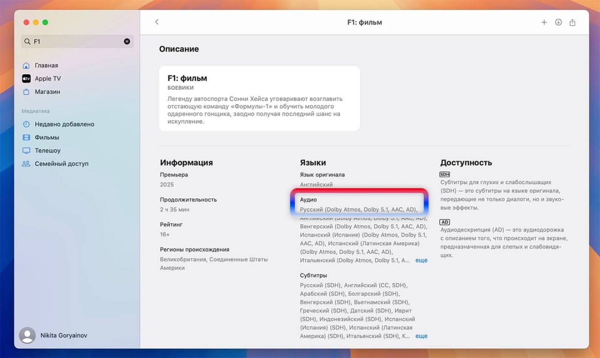
Task: Click the F1: фильм description card
Action: coord(259,98)
